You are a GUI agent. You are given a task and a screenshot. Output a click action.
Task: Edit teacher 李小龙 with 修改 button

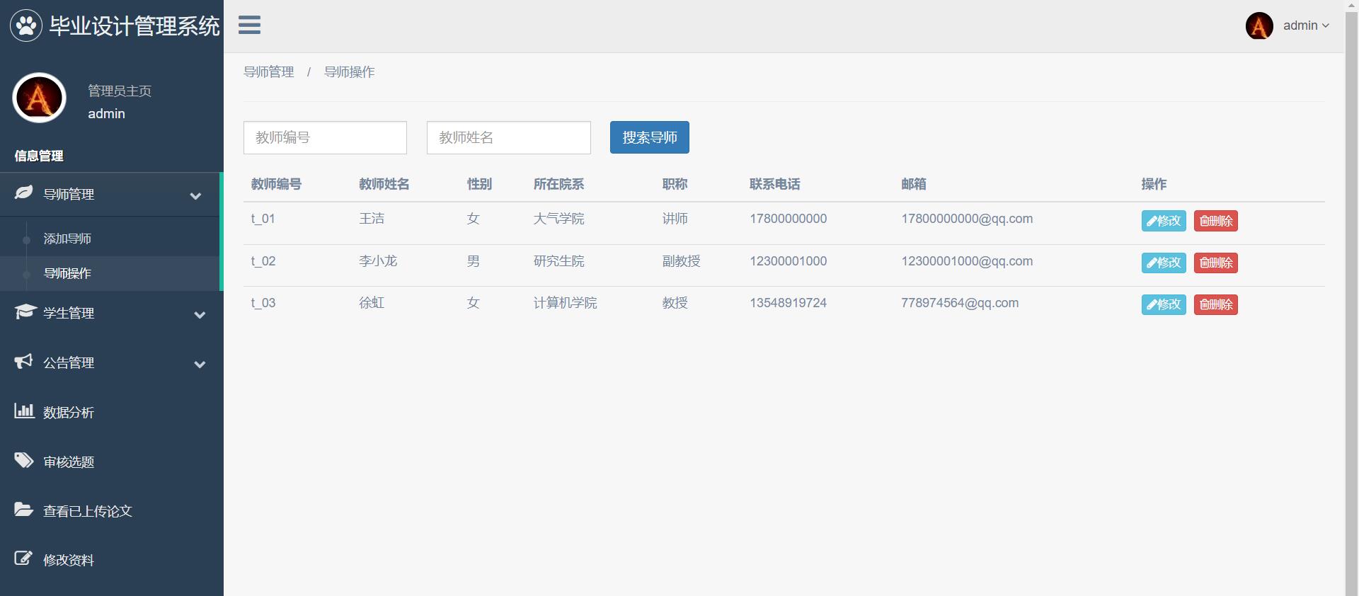click(1164, 263)
